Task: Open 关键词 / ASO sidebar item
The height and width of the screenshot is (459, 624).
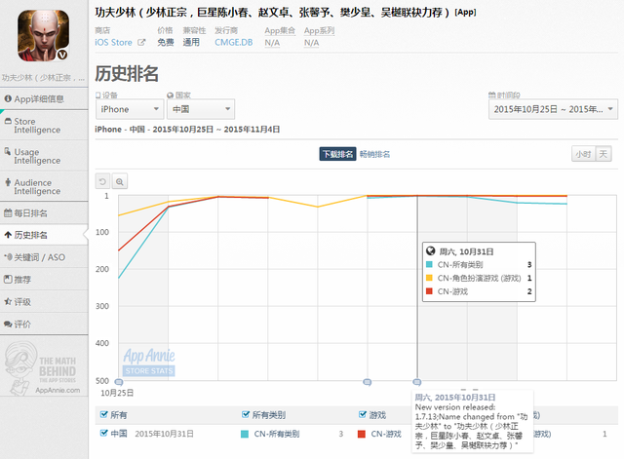Action: (x=44, y=257)
